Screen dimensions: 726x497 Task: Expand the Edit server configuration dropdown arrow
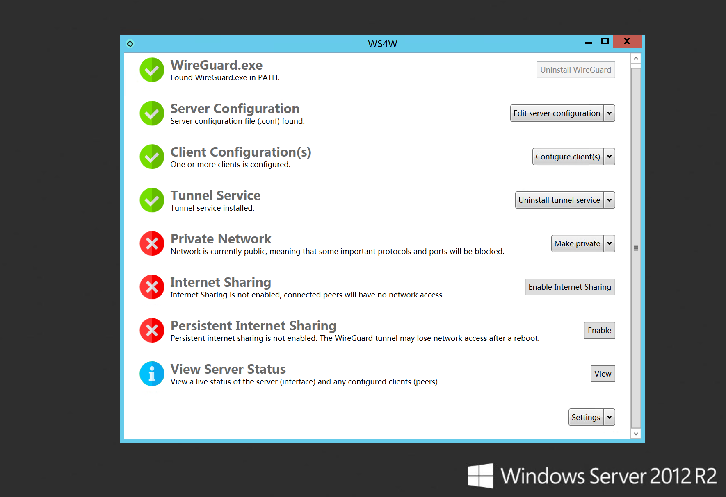point(609,113)
